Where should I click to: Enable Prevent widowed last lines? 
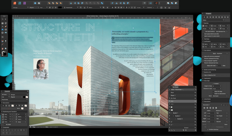(203, 63)
